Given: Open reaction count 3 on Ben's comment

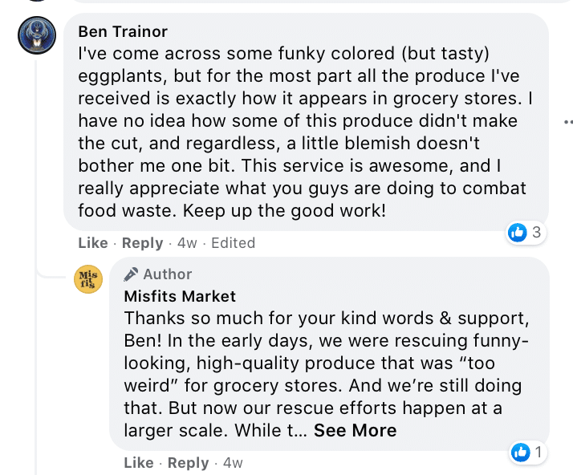Looking at the screenshot, I should 537,233.
